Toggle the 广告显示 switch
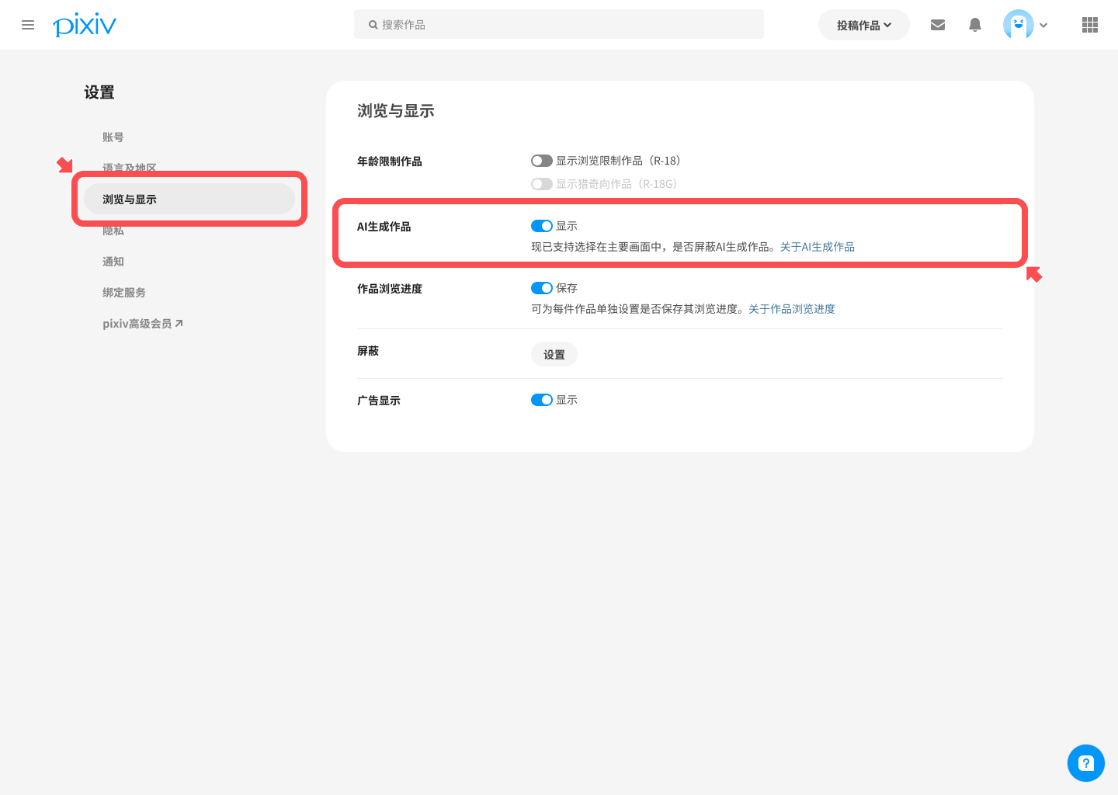The height and width of the screenshot is (795, 1118). click(x=542, y=400)
